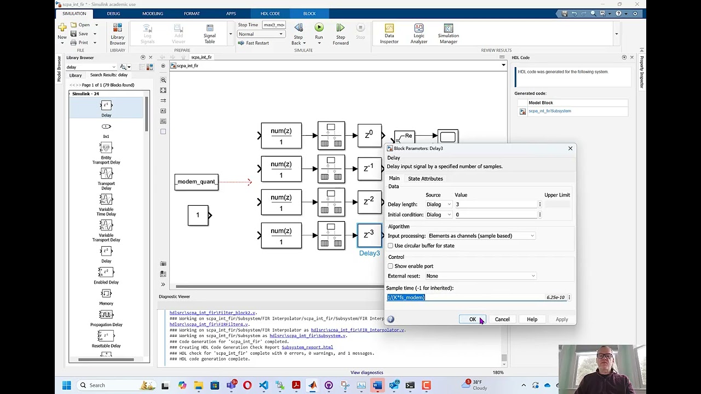This screenshot has width=701, height=394.
Task: Open the External reset dropdown
Action: pos(481,276)
